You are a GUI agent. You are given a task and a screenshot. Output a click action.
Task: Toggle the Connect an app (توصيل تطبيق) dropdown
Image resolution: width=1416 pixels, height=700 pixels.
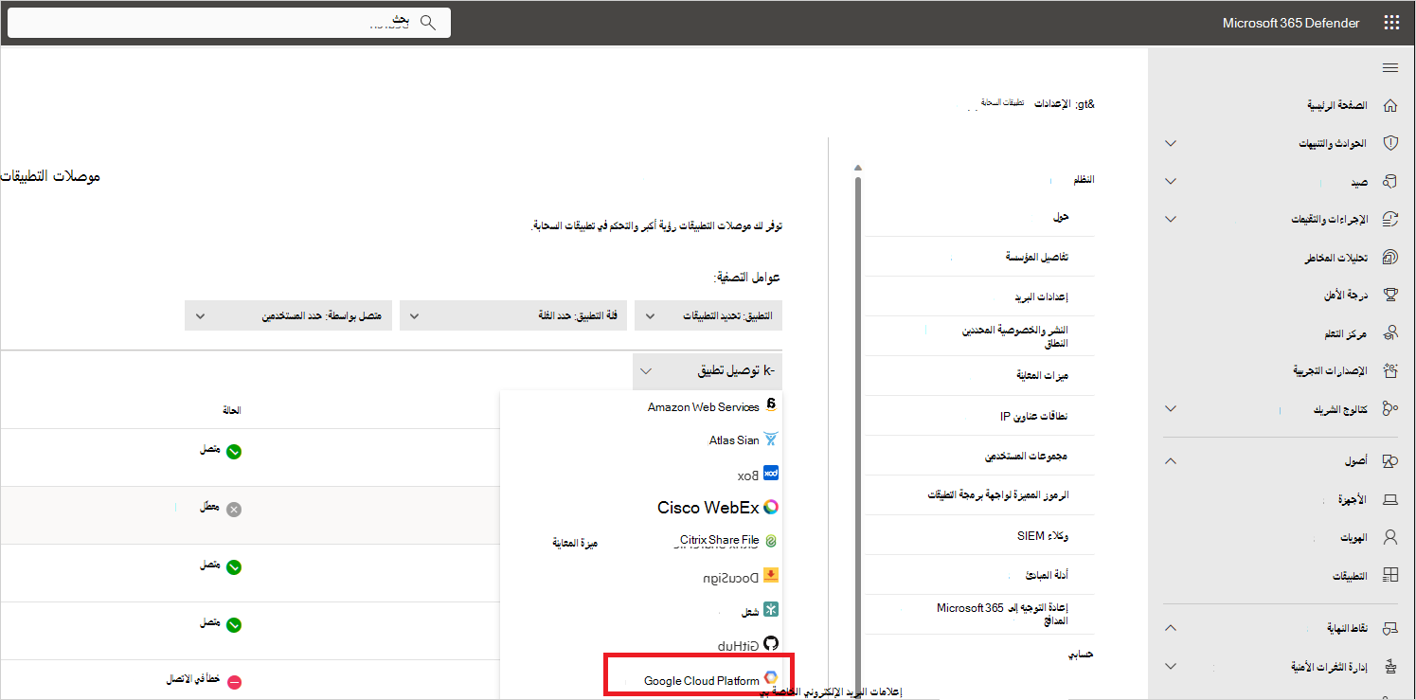(708, 371)
